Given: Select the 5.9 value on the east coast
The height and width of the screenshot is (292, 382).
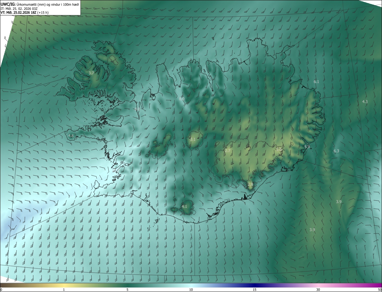Looking at the screenshot, I should pos(307,147).
